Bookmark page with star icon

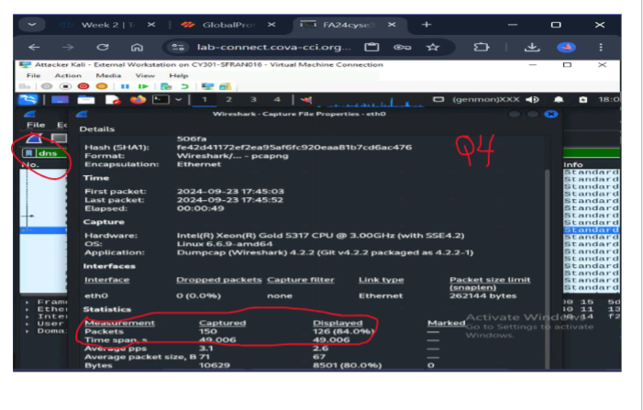(433, 47)
